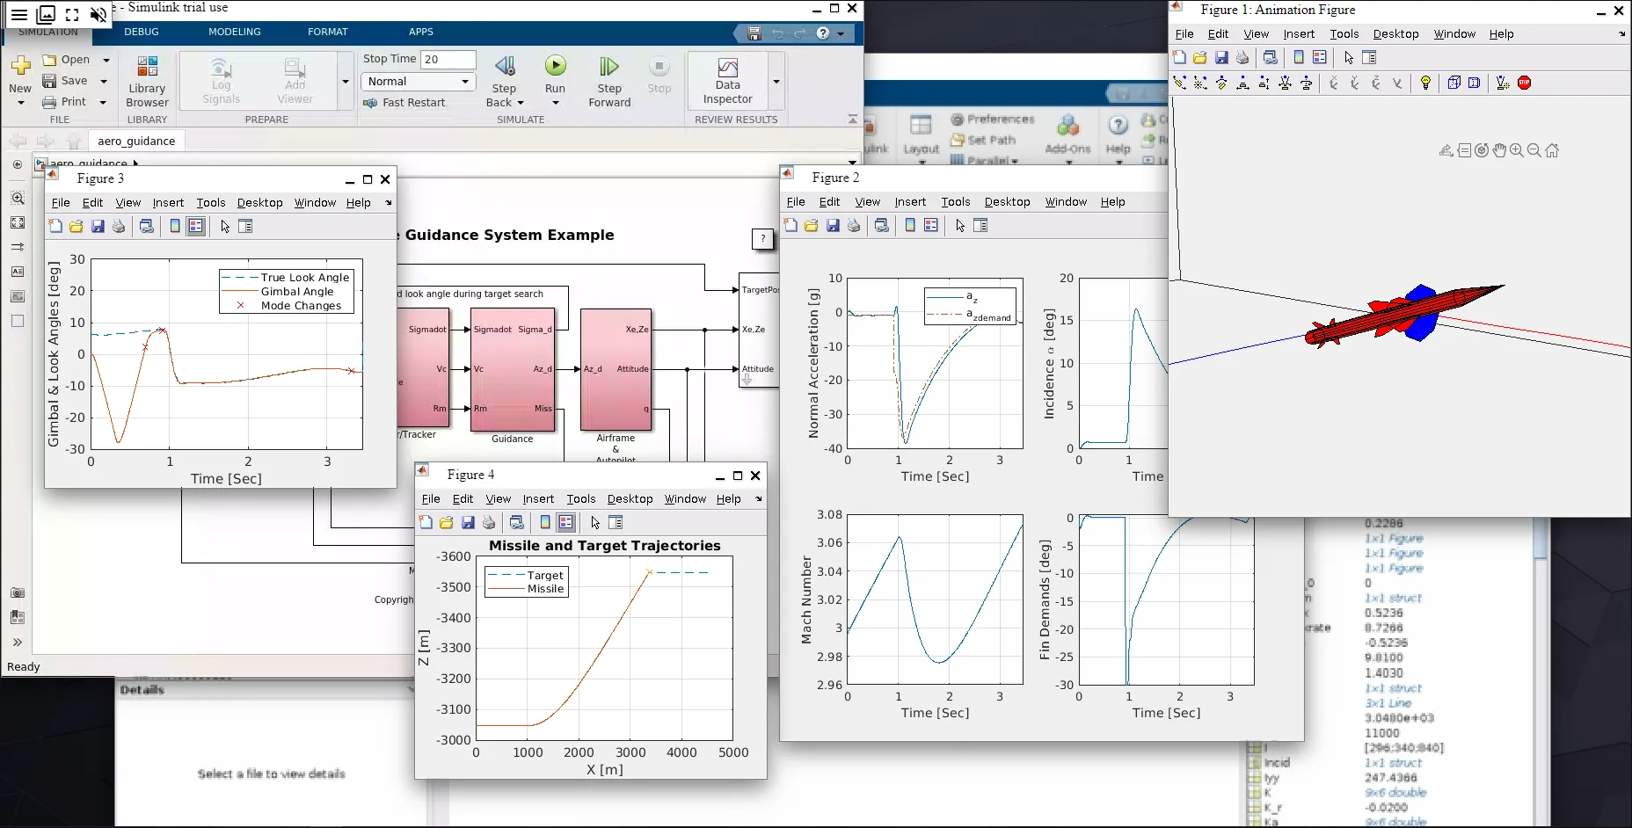This screenshot has height=828, width=1632.
Task: Click the home restore view icon on animation axes
Action: [x=1552, y=150]
